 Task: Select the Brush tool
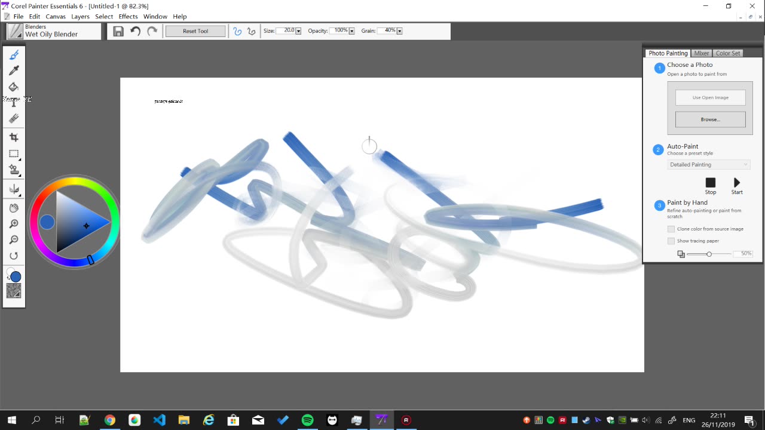coord(14,54)
